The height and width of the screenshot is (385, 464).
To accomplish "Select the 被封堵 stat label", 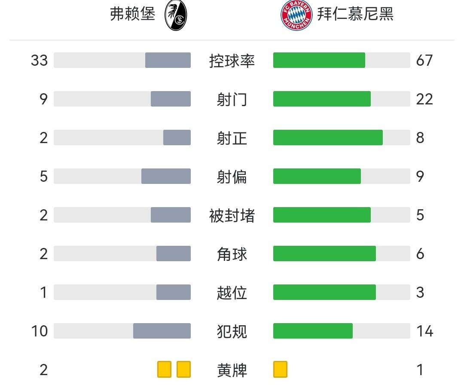I will [x=232, y=215].
